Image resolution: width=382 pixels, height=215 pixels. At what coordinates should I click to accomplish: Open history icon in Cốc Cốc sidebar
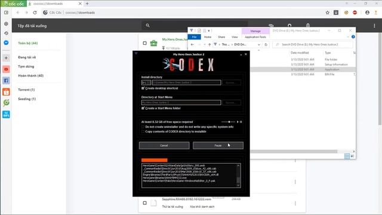click(7, 33)
